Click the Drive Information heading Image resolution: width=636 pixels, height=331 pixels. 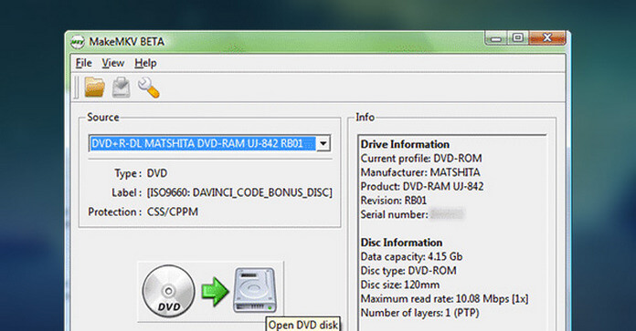point(405,144)
